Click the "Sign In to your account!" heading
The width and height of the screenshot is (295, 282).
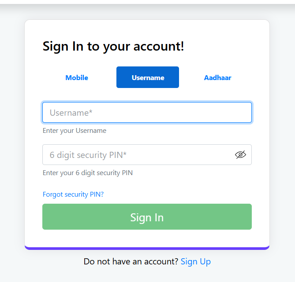(x=113, y=46)
